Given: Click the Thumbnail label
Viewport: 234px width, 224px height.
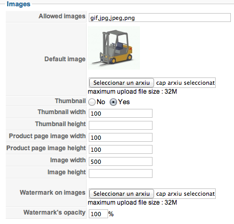Looking at the screenshot, I should point(70,101).
